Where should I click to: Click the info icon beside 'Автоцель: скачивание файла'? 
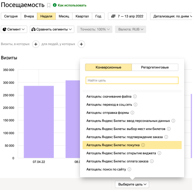[135, 96]
